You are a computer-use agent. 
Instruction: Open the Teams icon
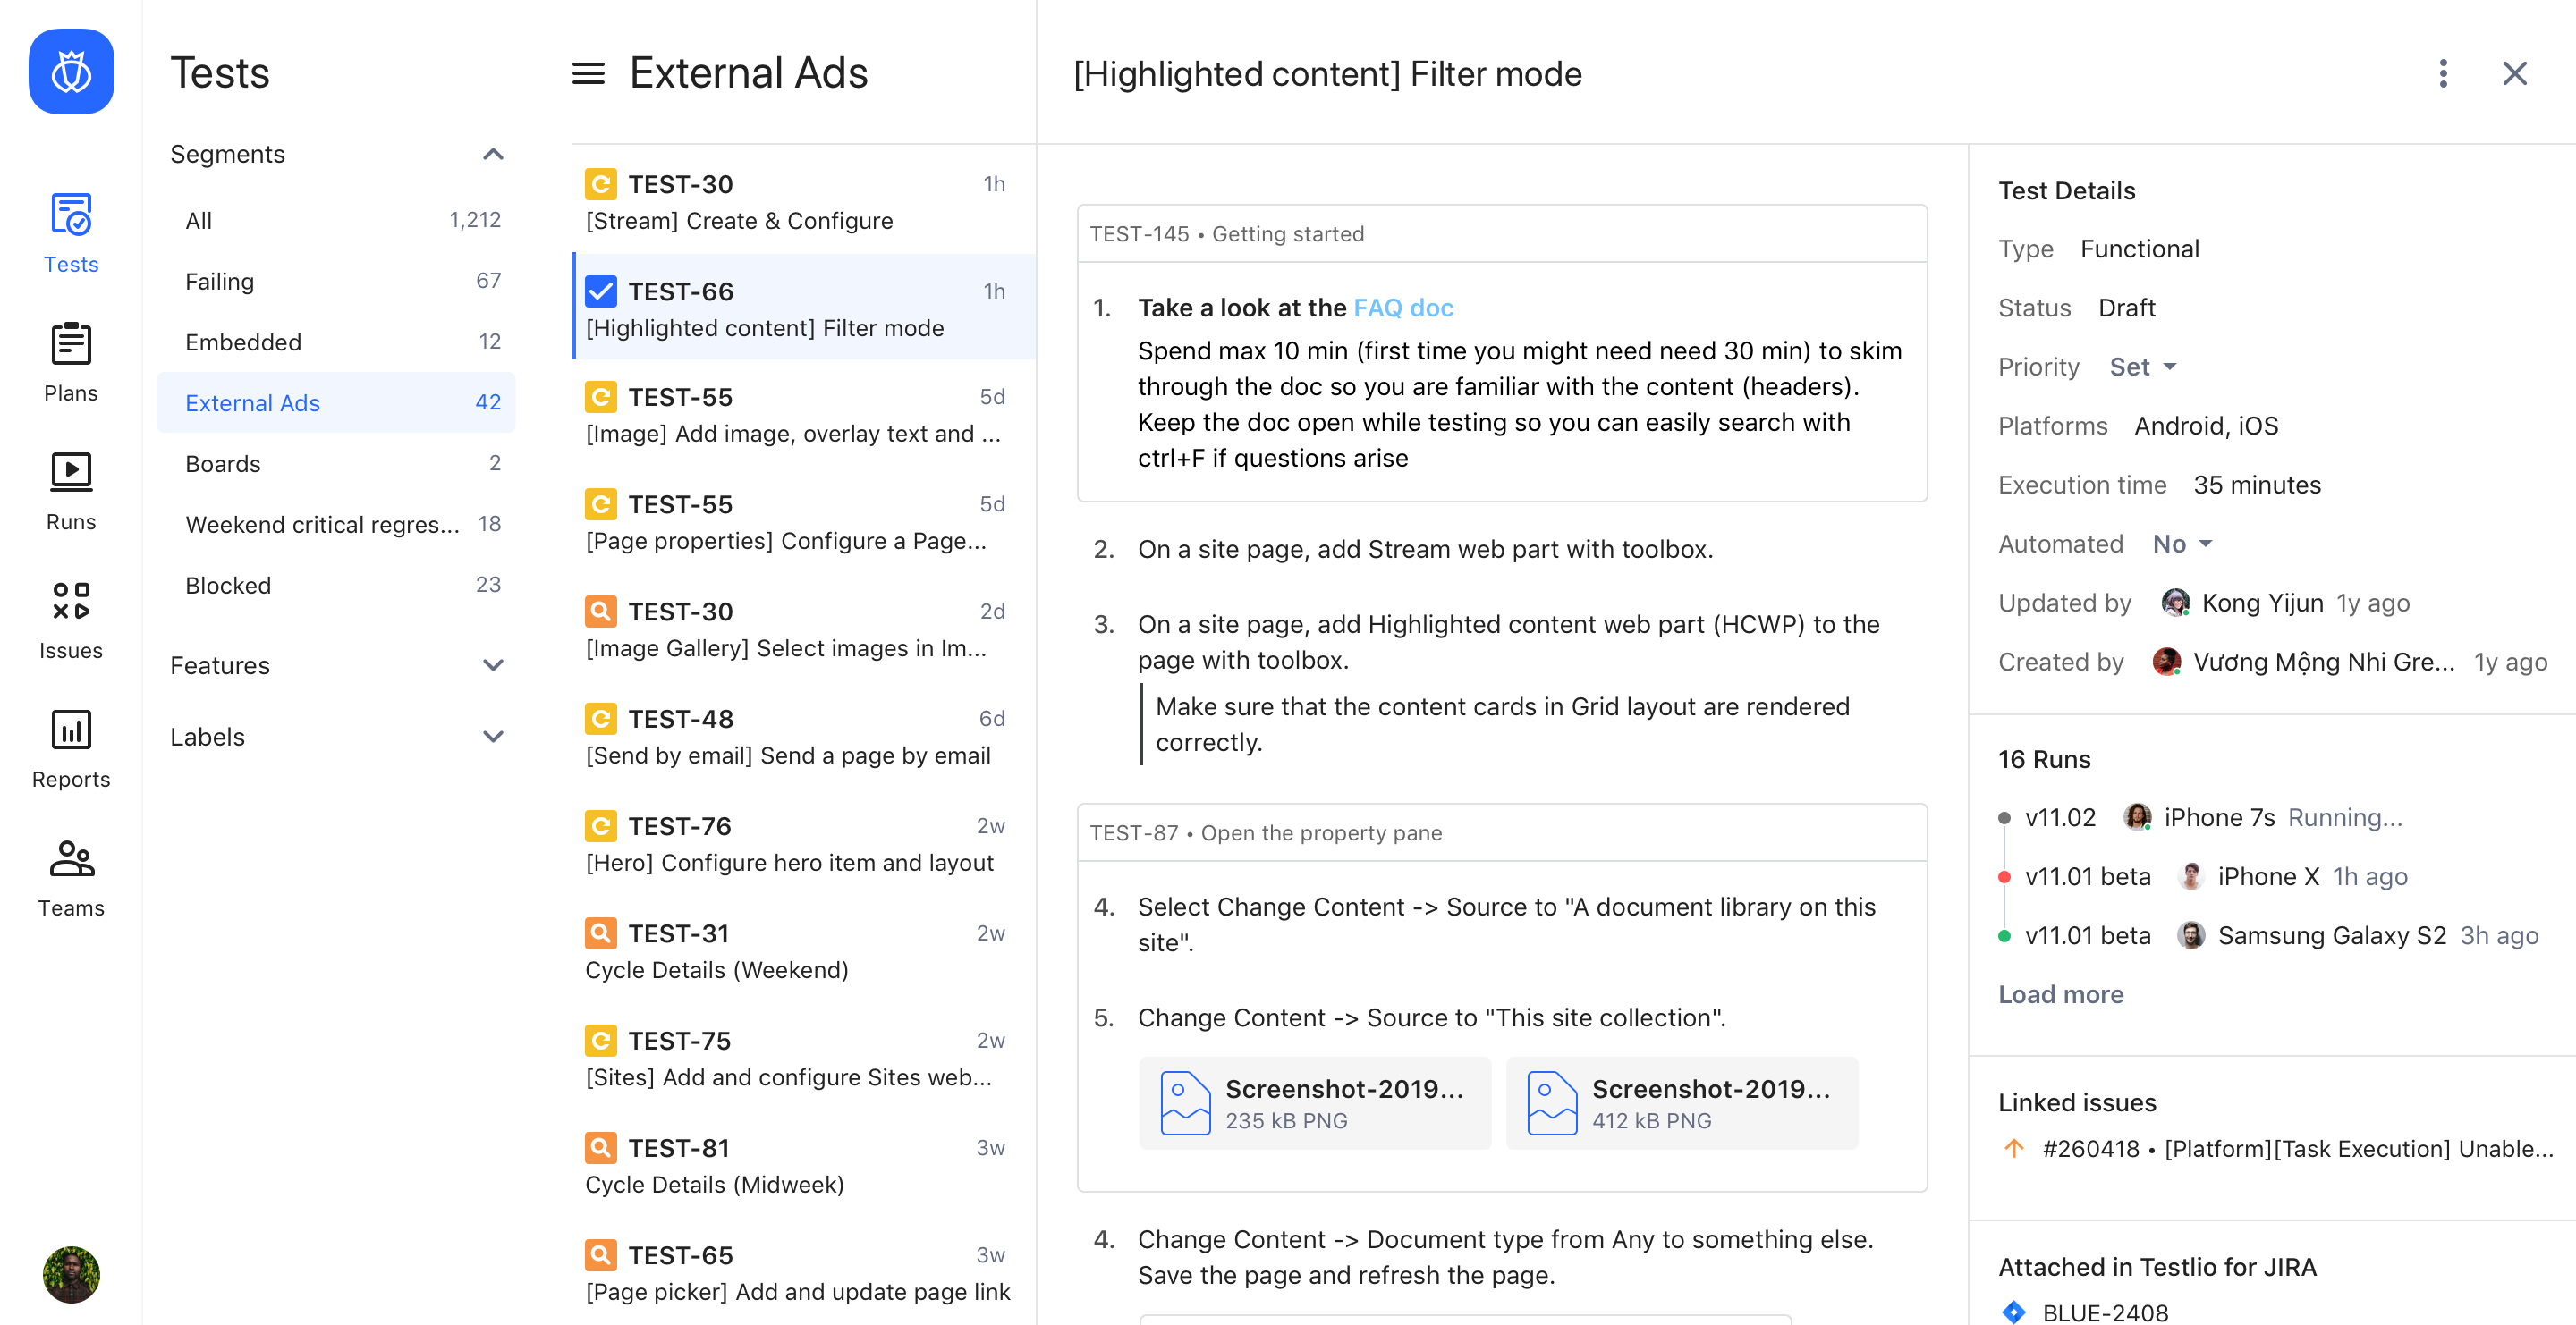[x=71, y=859]
